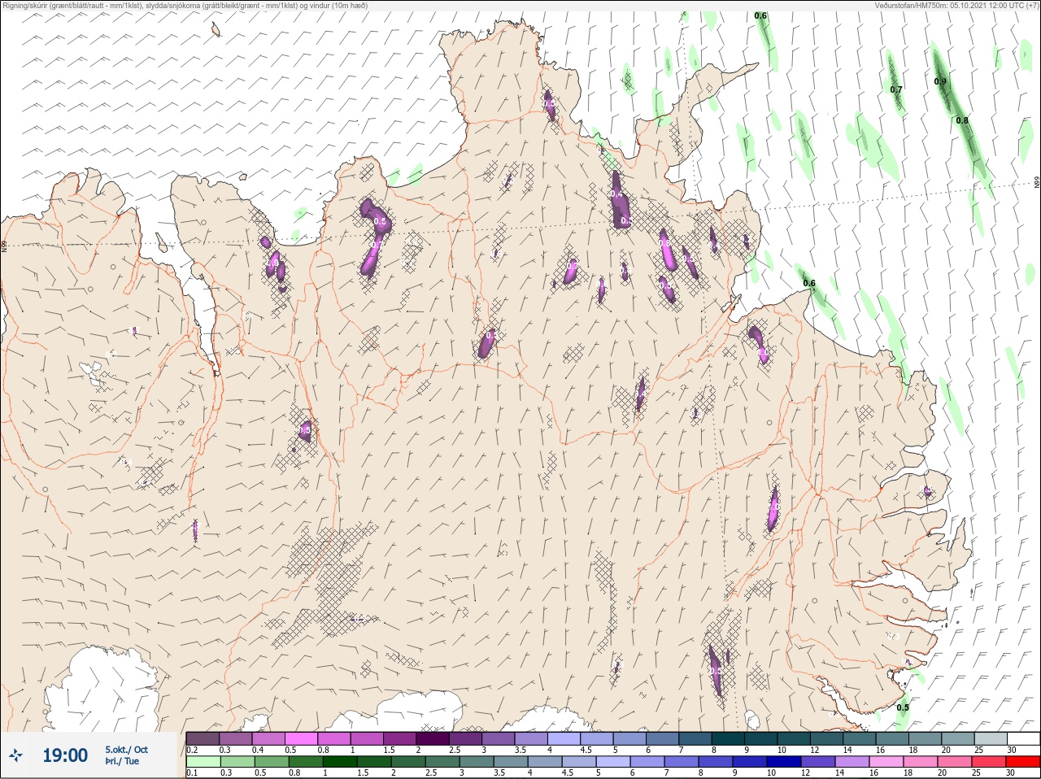The height and width of the screenshot is (779, 1041).
Task: Select the bottom-row dark green swatch starting at 1
Action: (338, 762)
